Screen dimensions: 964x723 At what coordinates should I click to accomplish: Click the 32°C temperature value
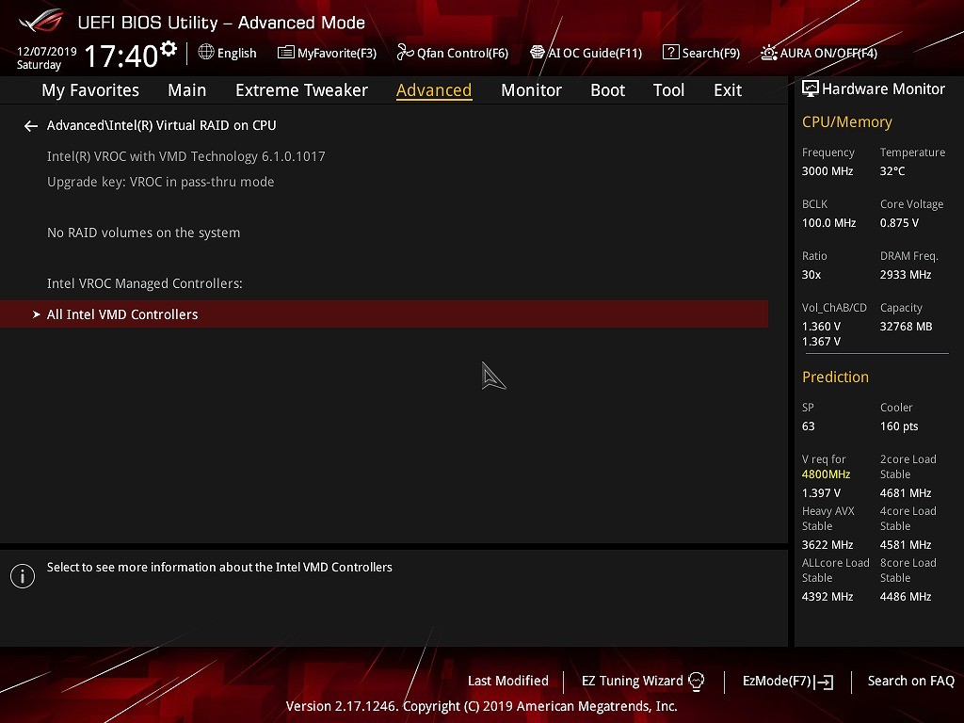892,171
